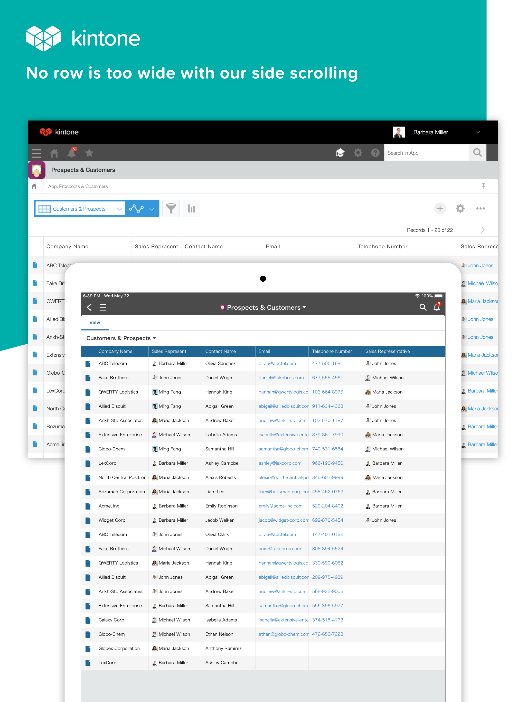The width and height of the screenshot is (526, 702).
Task: Click phone number 677-555-4561 link
Action: click(327, 378)
